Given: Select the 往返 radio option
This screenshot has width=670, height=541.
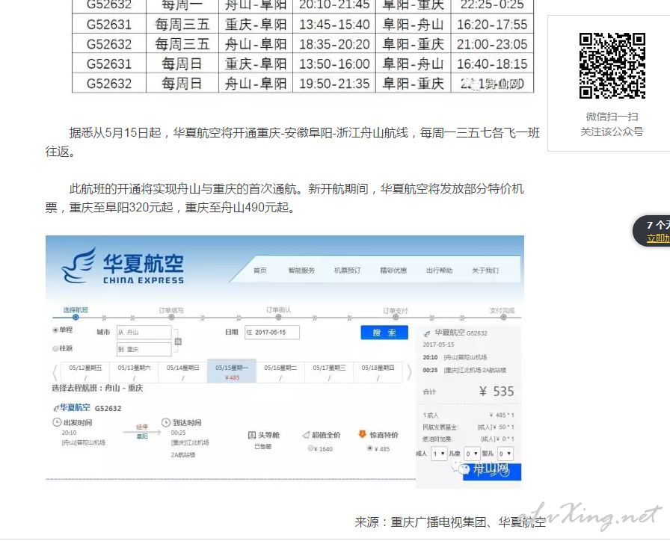Looking at the screenshot, I should [x=55, y=348].
